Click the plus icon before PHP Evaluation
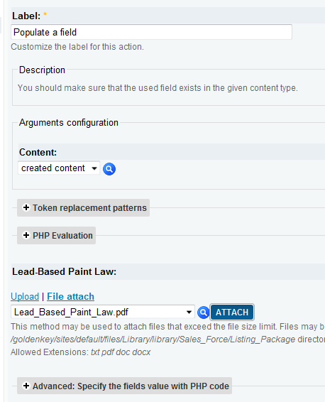The height and width of the screenshot is (402, 325). tap(26, 235)
